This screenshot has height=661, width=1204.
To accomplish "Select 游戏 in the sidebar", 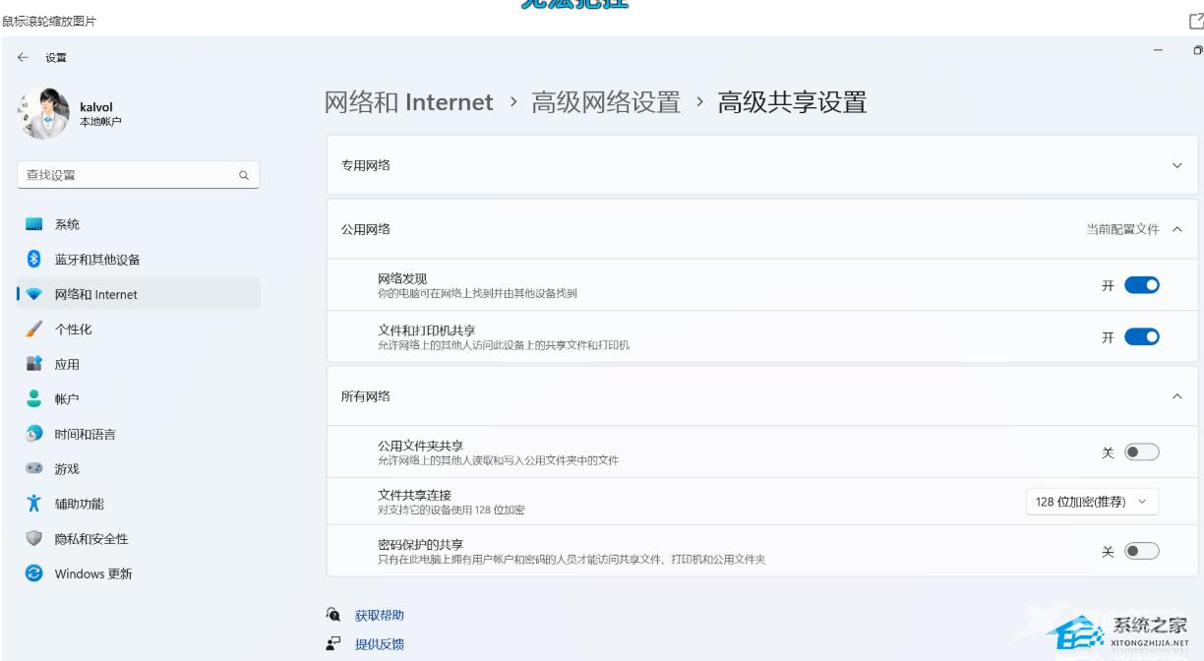I will point(139,468).
